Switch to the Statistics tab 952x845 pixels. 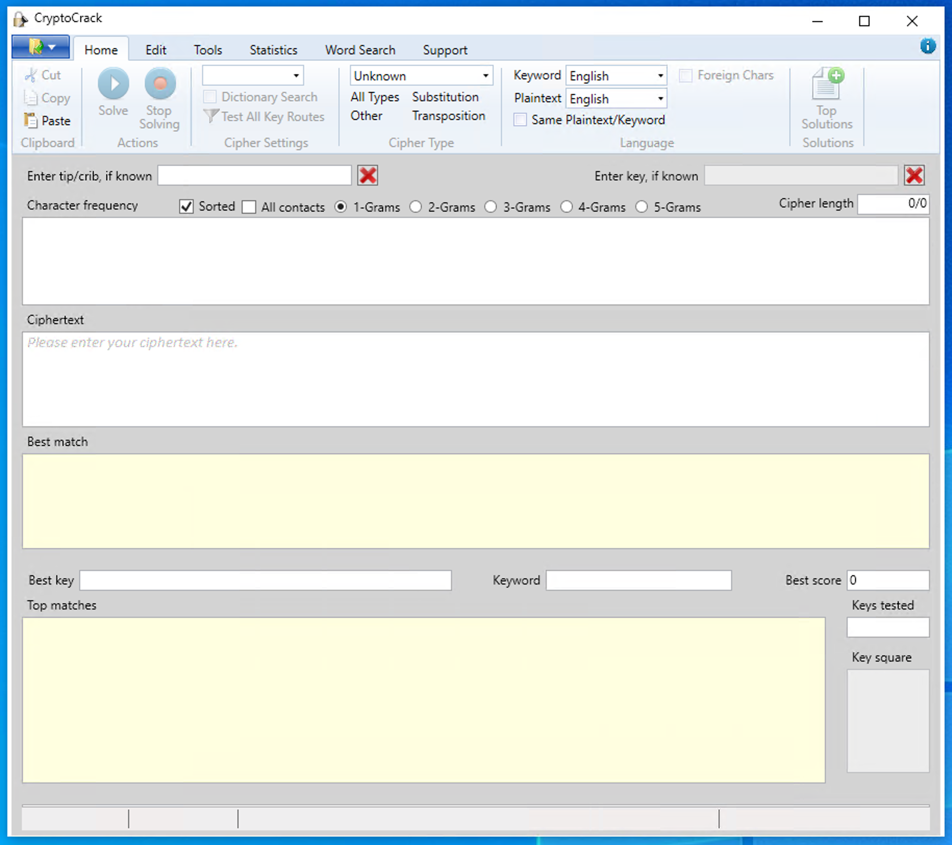(273, 50)
